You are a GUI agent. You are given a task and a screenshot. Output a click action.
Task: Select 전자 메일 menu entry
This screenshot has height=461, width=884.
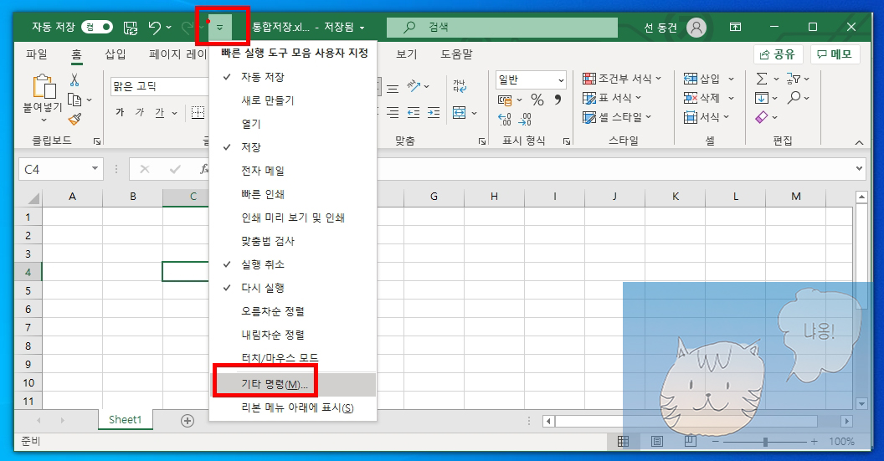(x=293, y=170)
